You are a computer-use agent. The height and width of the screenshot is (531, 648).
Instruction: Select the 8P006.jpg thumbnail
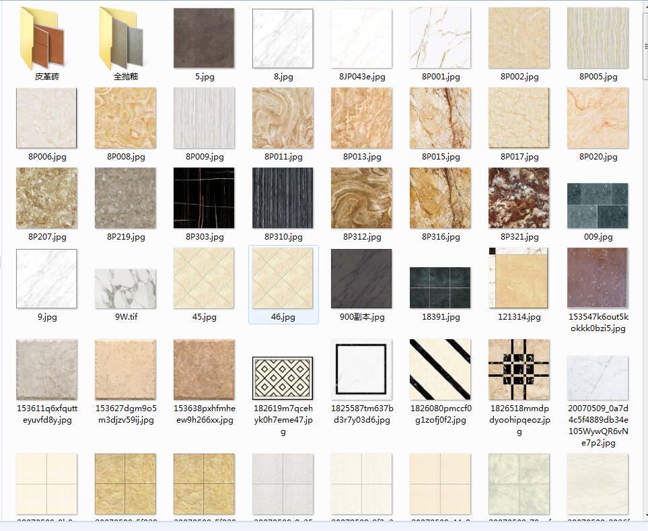(x=46, y=118)
